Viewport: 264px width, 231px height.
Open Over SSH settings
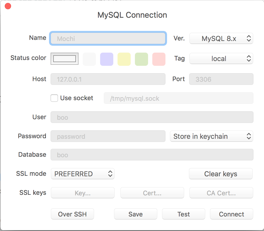tap(72, 214)
